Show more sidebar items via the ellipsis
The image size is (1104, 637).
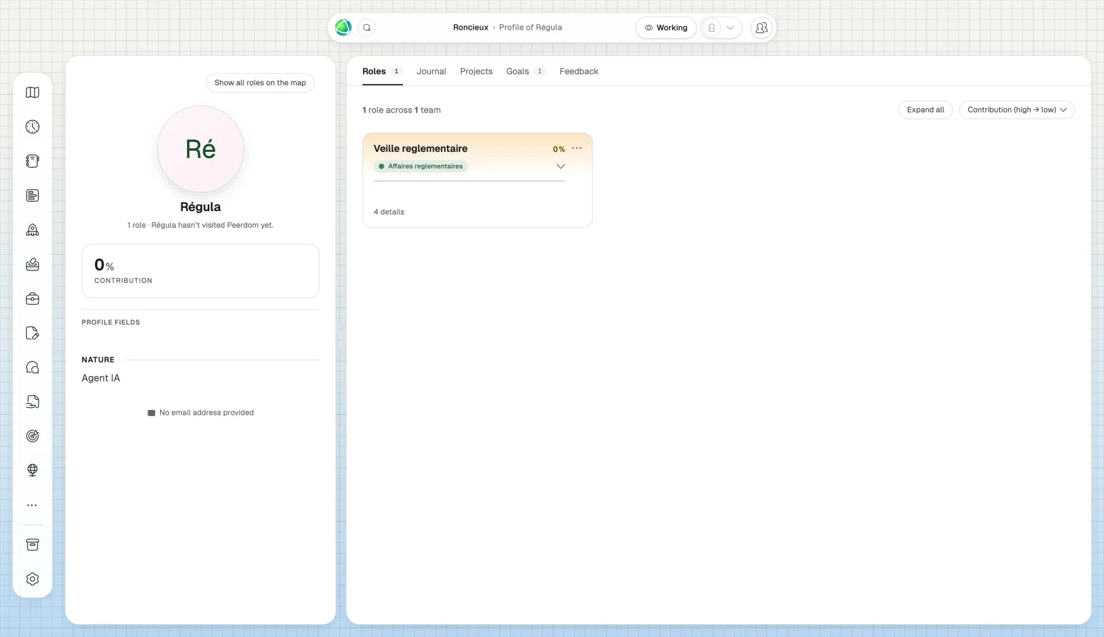32,505
